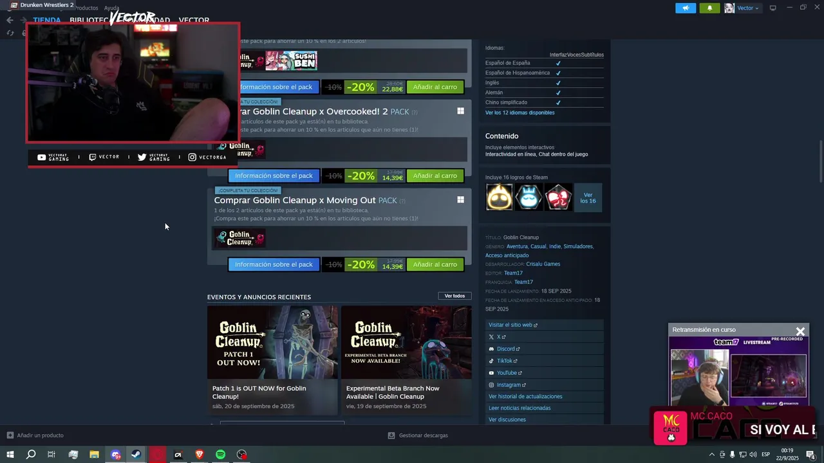The image size is (824, 463).
Task: Open the Instagram link
Action: (x=544, y=385)
